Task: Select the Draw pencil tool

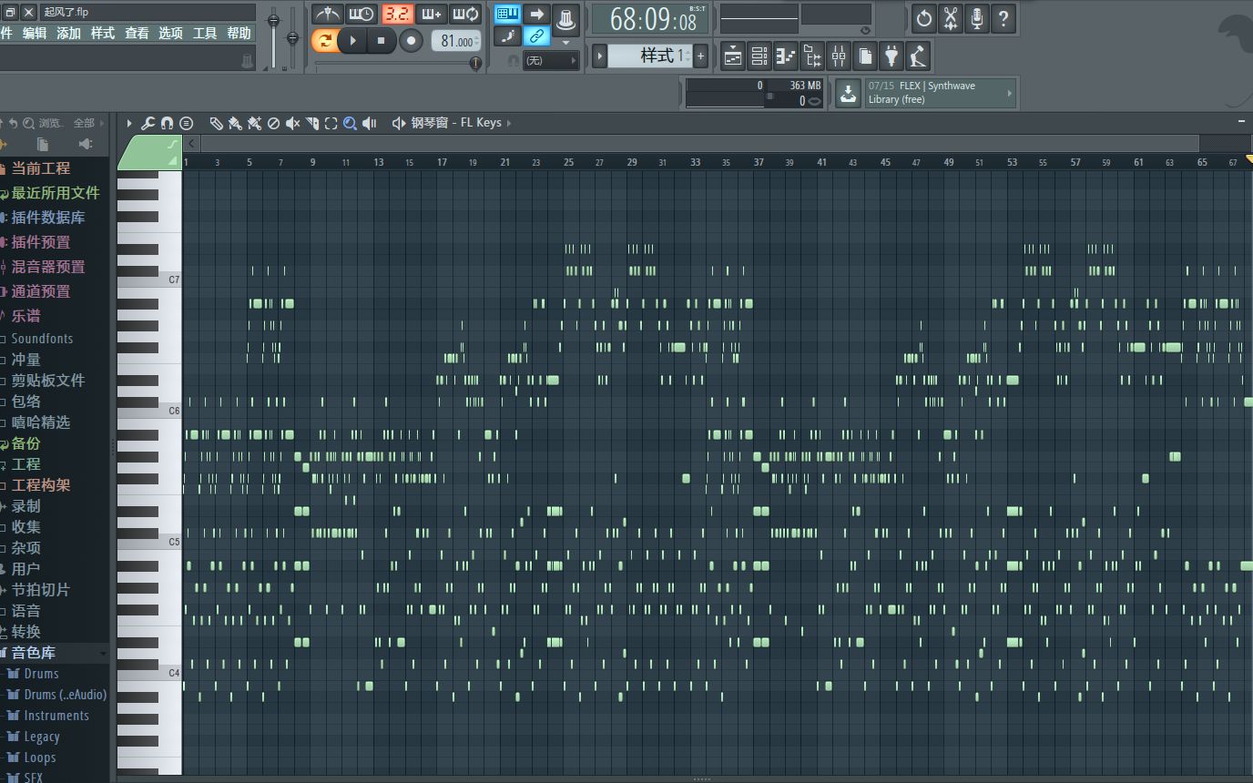Action: pos(216,123)
